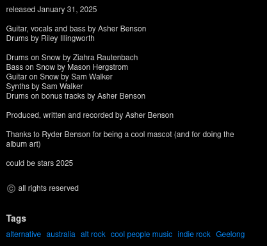Open the cool people music tag
This screenshot has height=246, width=267.
pos(142,234)
